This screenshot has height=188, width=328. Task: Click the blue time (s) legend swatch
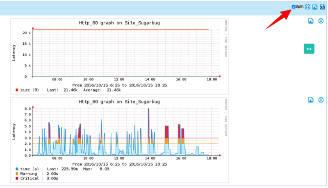click(x=17, y=169)
